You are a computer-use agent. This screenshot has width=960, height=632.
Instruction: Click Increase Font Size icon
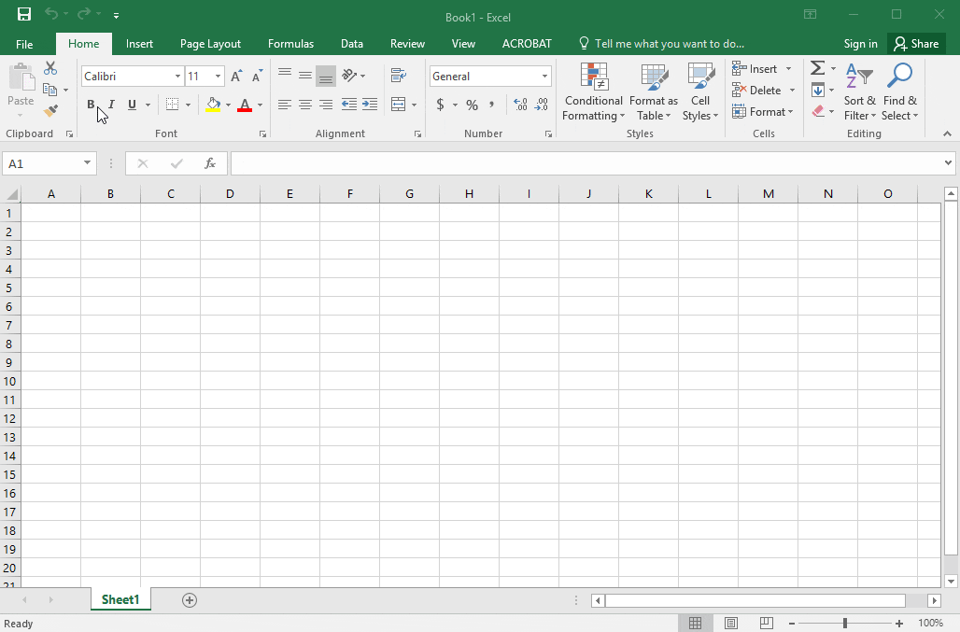[x=236, y=77]
